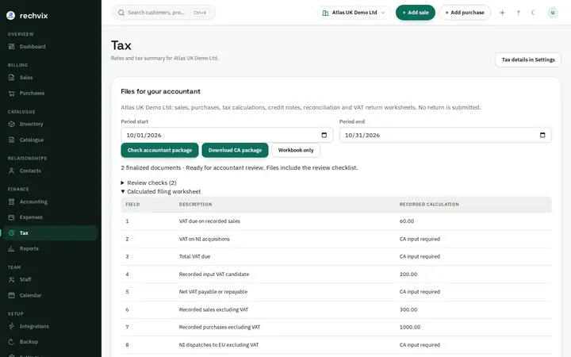Image resolution: width=571 pixels, height=357 pixels.
Task: Click the Integrations plug icon
Action: tap(12, 326)
